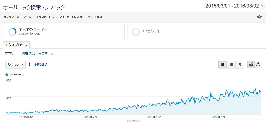Image resolution: width=266 pixels, height=124 pixels.
Task: Click the graduation cap education icon
Action: pos(259,17)
